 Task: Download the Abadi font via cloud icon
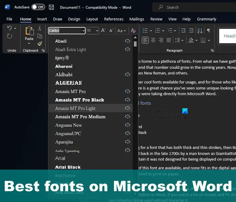click(x=127, y=41)
